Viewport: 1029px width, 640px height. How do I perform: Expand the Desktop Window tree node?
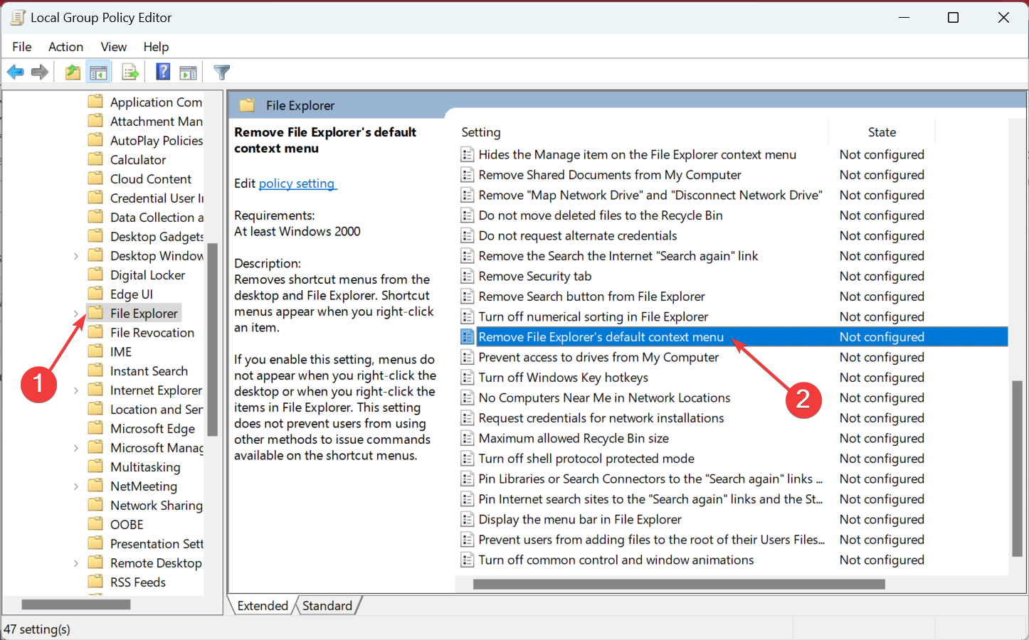click(76, 256)
